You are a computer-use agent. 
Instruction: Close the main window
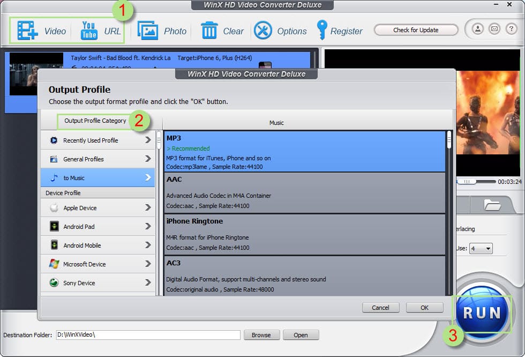click(509, 4)
